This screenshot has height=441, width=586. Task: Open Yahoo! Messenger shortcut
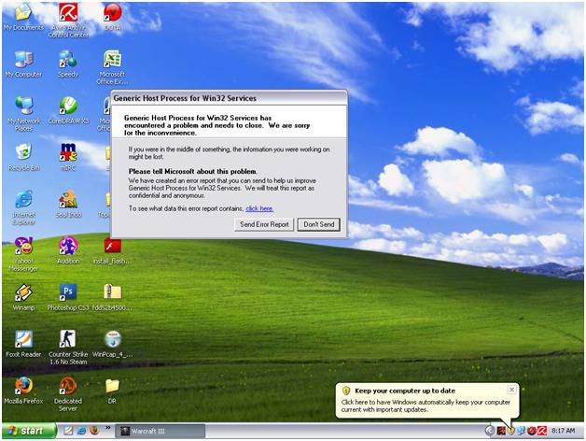tap(23, 254)
